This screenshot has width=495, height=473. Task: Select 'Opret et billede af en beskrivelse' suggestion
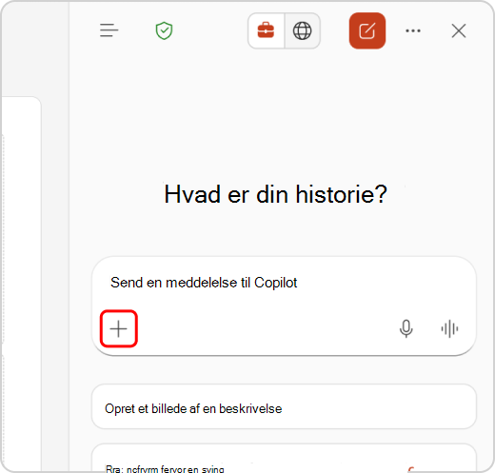coord(284,406)
